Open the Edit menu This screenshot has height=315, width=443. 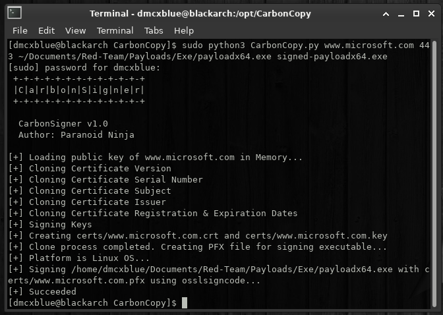click(46, 30)
